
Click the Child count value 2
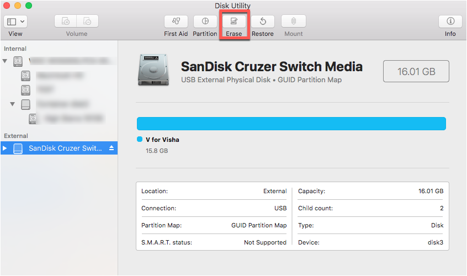[442, 208]
